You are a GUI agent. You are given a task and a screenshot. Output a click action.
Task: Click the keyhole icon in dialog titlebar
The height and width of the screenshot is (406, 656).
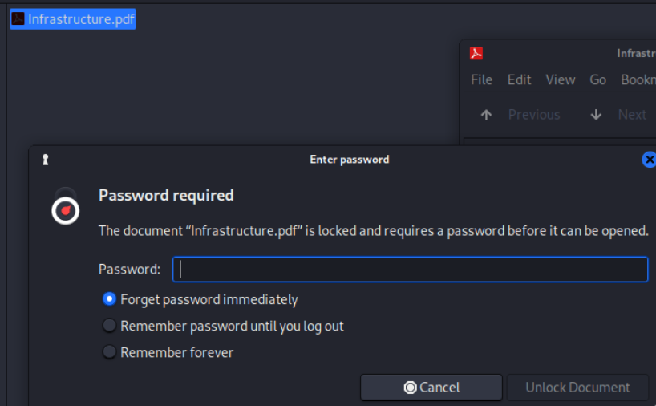(46, 160)
